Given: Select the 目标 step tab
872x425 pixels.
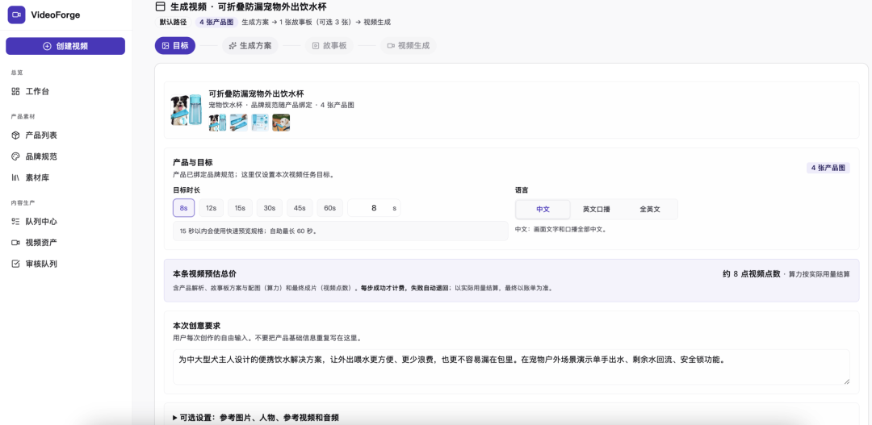Looking at the screenshot, I should click(174, 45).
